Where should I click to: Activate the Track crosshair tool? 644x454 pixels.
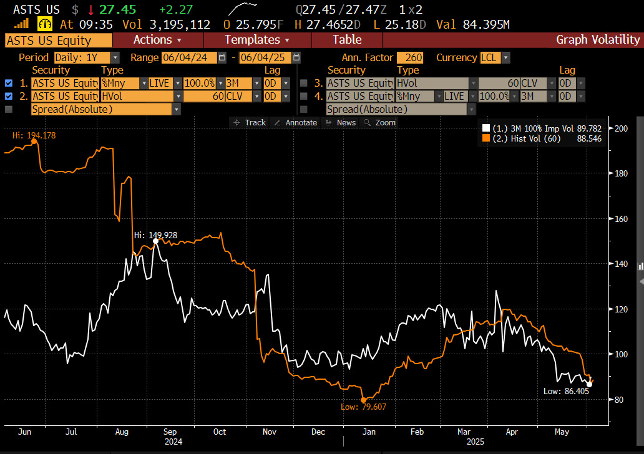[x=249, y=122]
